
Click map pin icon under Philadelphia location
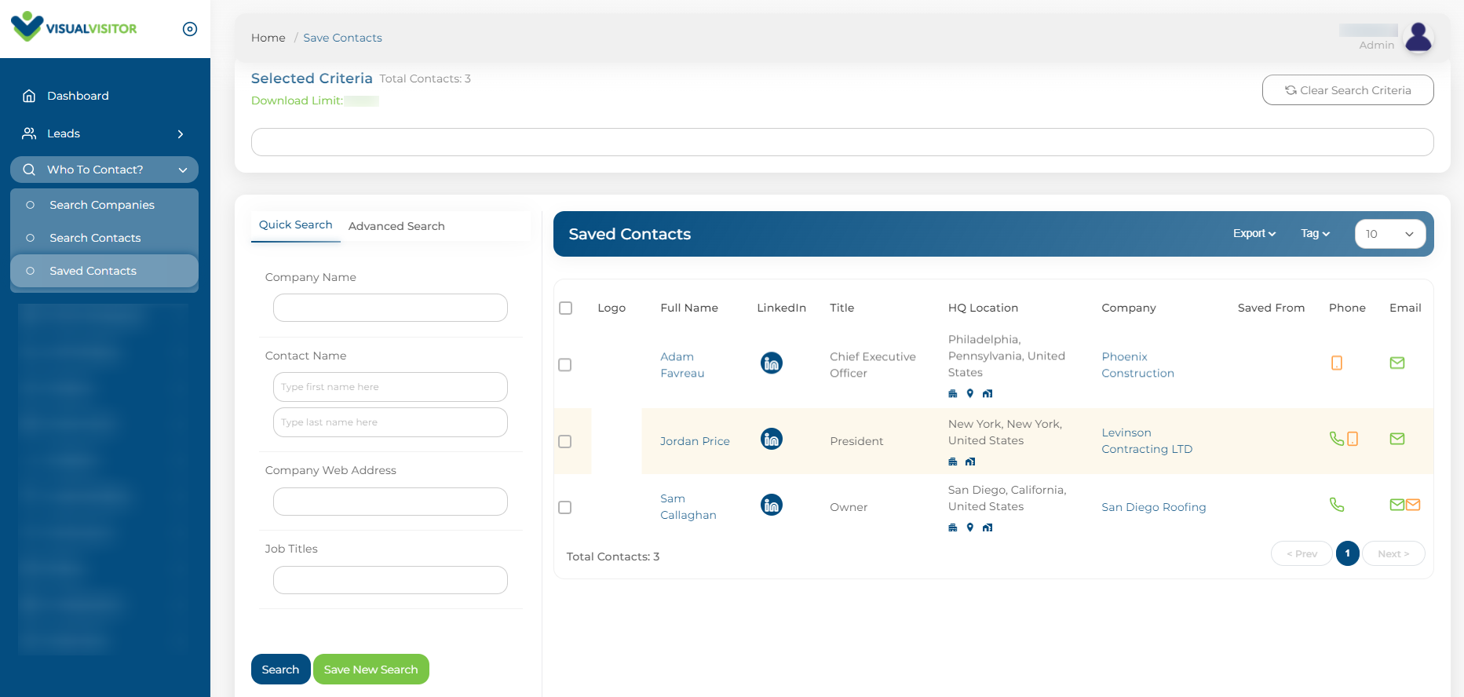pyautogui.click(x=970, y=393)
